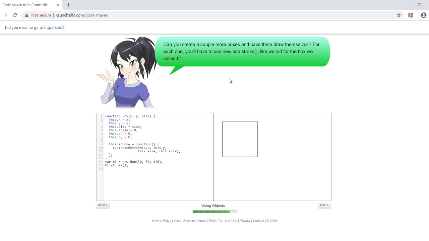
Task: Click the © 2015 footer text
Action: tap(272, 221)
